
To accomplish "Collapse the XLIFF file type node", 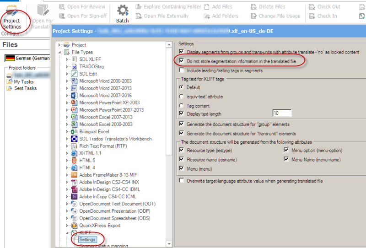I will click(67, 232).
